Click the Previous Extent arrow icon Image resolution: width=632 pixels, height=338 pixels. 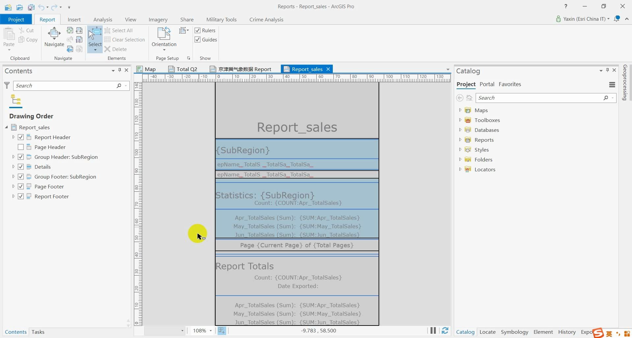tap(70, 49)
